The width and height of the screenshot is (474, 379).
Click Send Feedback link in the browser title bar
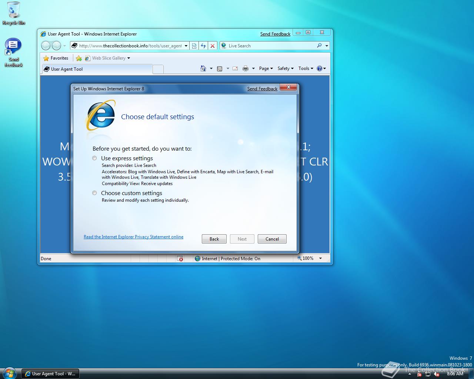tap(275, 34)
